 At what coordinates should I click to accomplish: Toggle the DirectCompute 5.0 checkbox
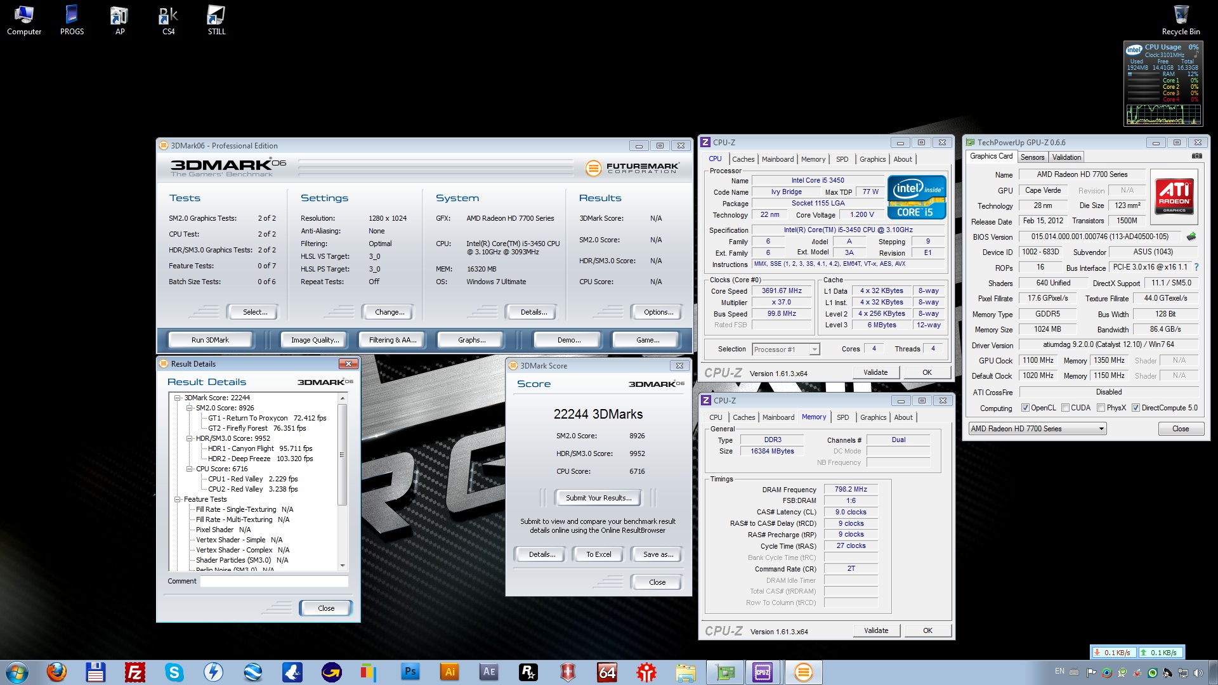coord(1136,408)
